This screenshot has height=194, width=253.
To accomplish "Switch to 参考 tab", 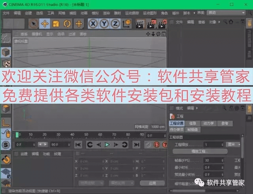I will pos(225,123).
